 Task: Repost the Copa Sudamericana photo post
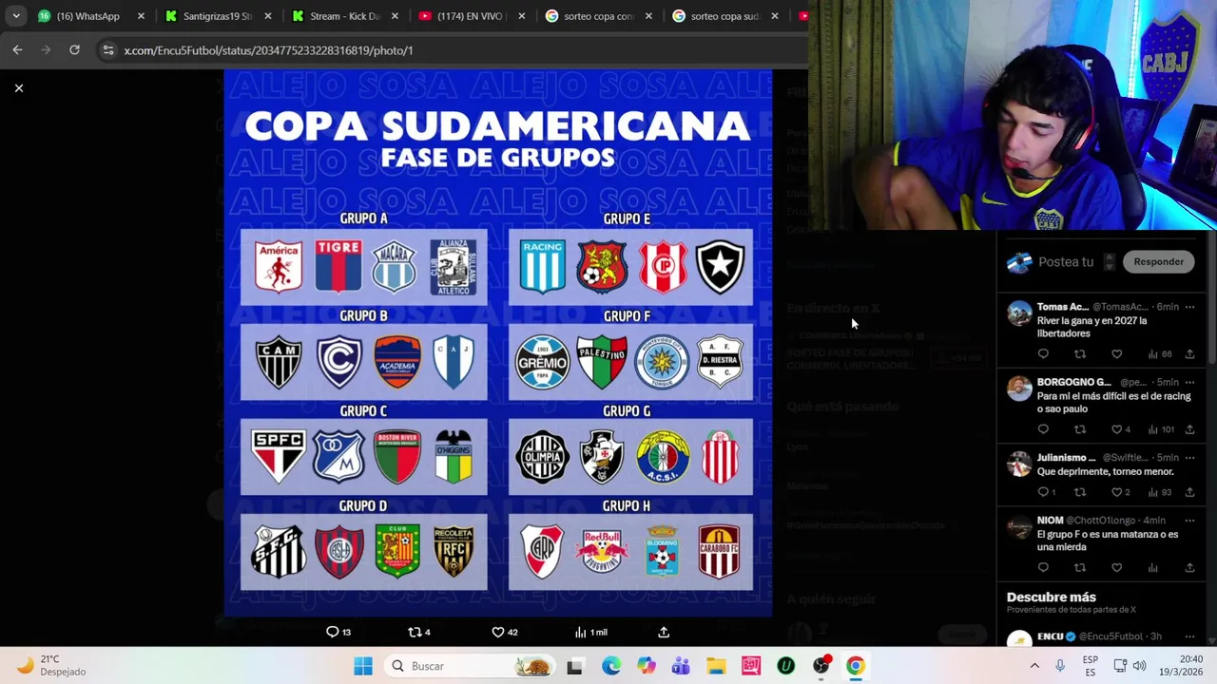coord(418,632)
